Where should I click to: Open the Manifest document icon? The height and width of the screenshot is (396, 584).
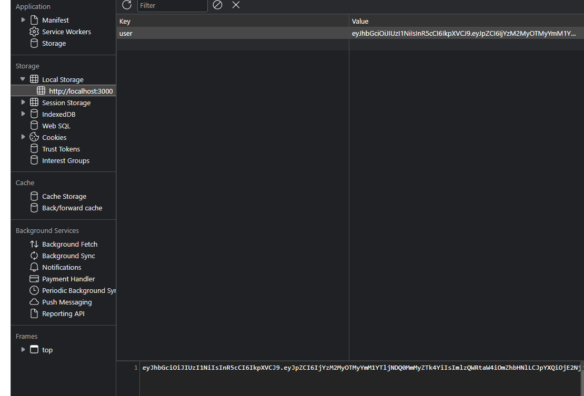(x=34, y=20)
